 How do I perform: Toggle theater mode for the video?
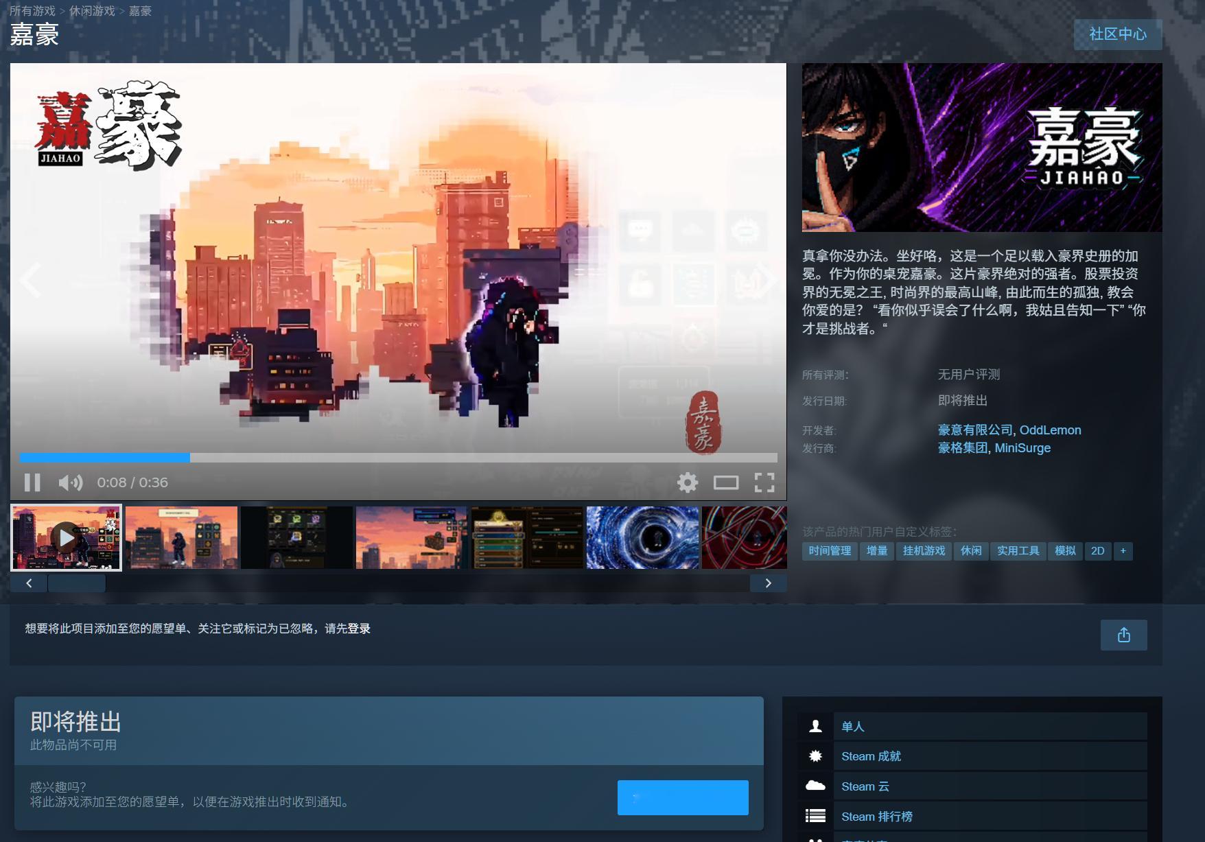coord(726,482)
